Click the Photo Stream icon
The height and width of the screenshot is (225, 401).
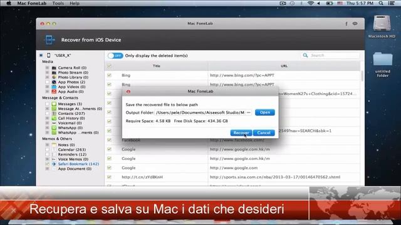[x=54, y=72]
